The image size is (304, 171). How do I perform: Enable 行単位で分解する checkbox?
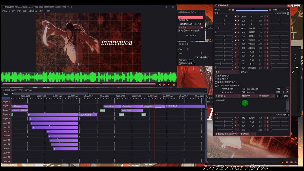tap(180, 63)
